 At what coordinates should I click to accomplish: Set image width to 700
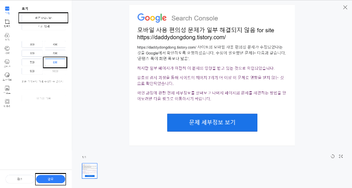32,62
